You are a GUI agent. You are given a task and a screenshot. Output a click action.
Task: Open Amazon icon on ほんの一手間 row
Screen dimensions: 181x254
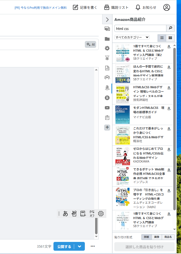tap(169, 67)
